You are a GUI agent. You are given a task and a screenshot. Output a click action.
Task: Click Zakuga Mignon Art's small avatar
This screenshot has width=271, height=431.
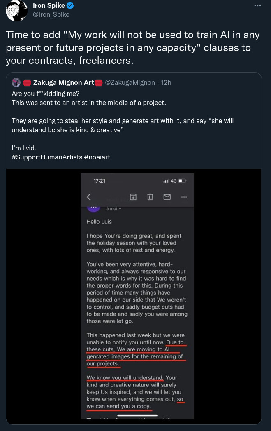click(16, 82)
